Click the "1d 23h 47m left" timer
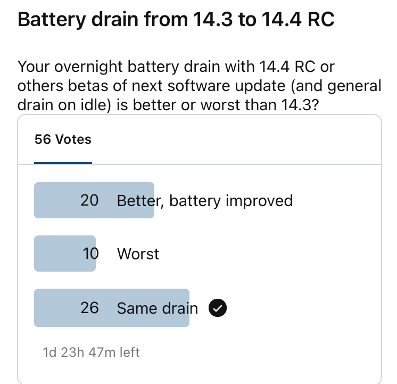 coord(91,352)
